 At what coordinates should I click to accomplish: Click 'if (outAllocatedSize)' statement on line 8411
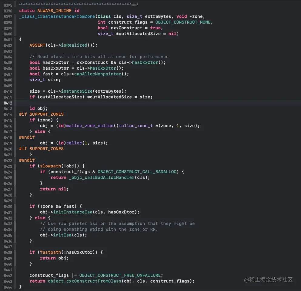[57, 97]
